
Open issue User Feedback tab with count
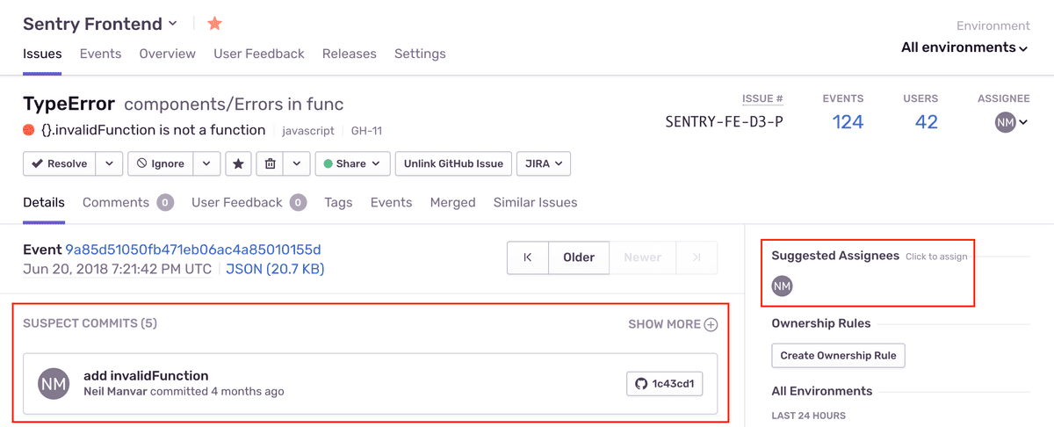(x=249, y=202)
